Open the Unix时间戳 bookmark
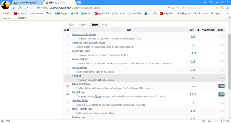Screen dimensions: 231x123 pos(151,13)
